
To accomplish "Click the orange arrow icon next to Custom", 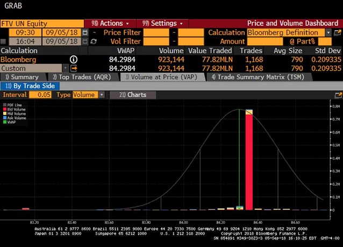I will pyautogui.click(x=74, y=68).
